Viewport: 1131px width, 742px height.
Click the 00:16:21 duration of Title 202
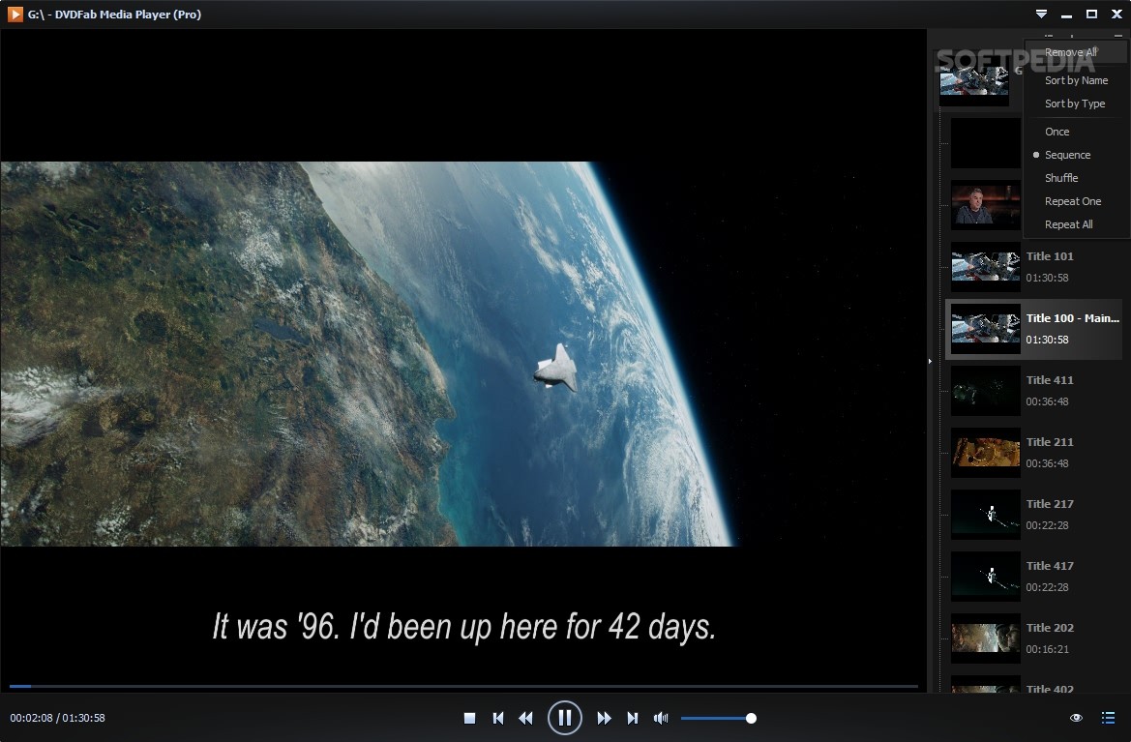[1048, 650]
